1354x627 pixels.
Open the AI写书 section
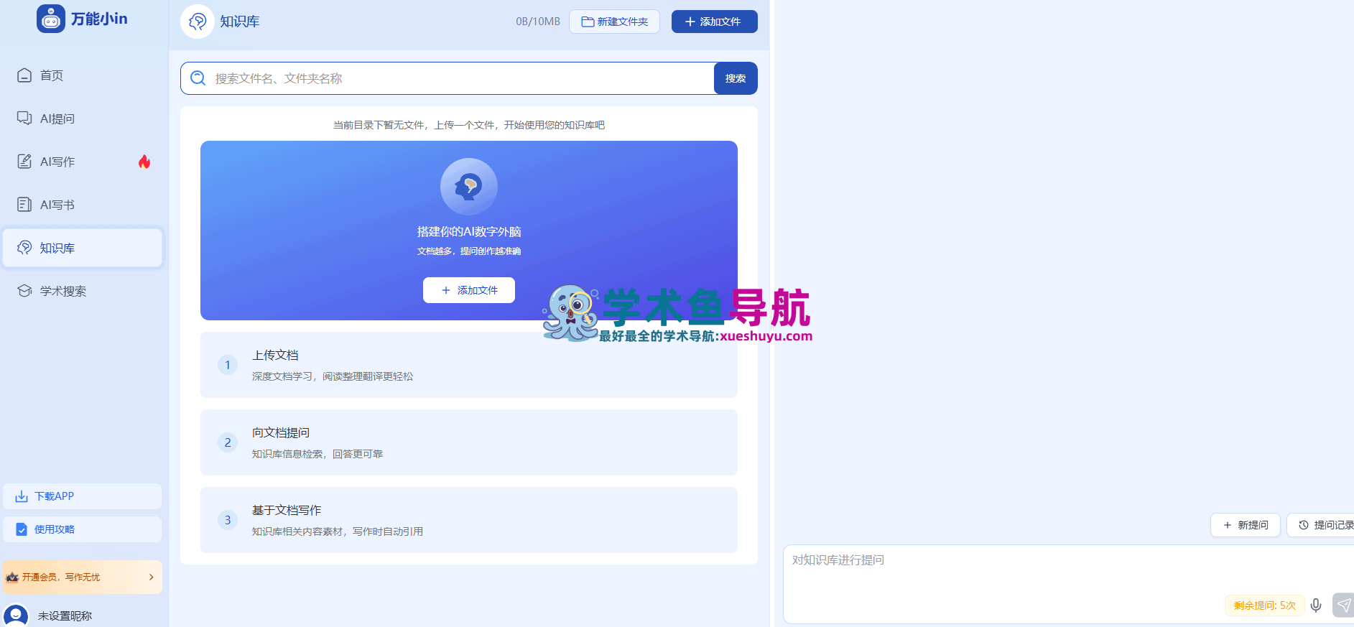(83, 205)
